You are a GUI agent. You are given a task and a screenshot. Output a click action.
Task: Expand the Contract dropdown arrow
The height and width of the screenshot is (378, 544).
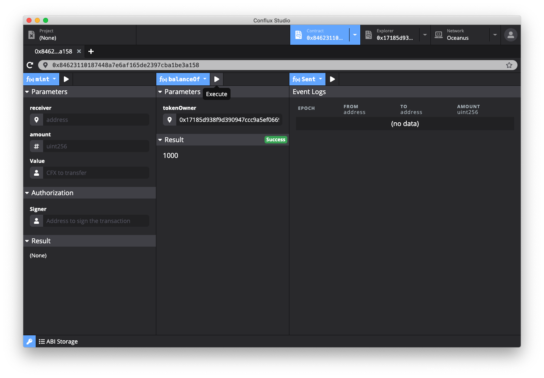[x=355, y=35]
